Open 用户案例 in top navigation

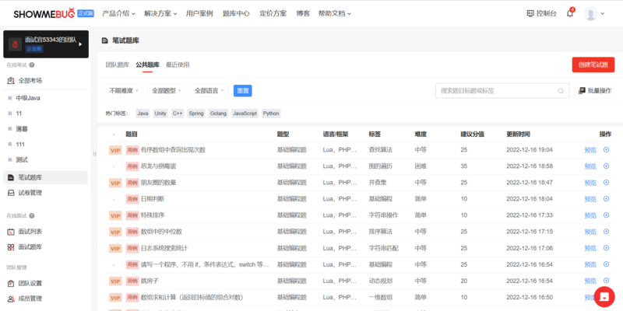coord(199,13)
